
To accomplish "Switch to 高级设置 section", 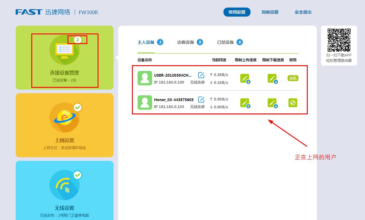I will click(270, 12).
